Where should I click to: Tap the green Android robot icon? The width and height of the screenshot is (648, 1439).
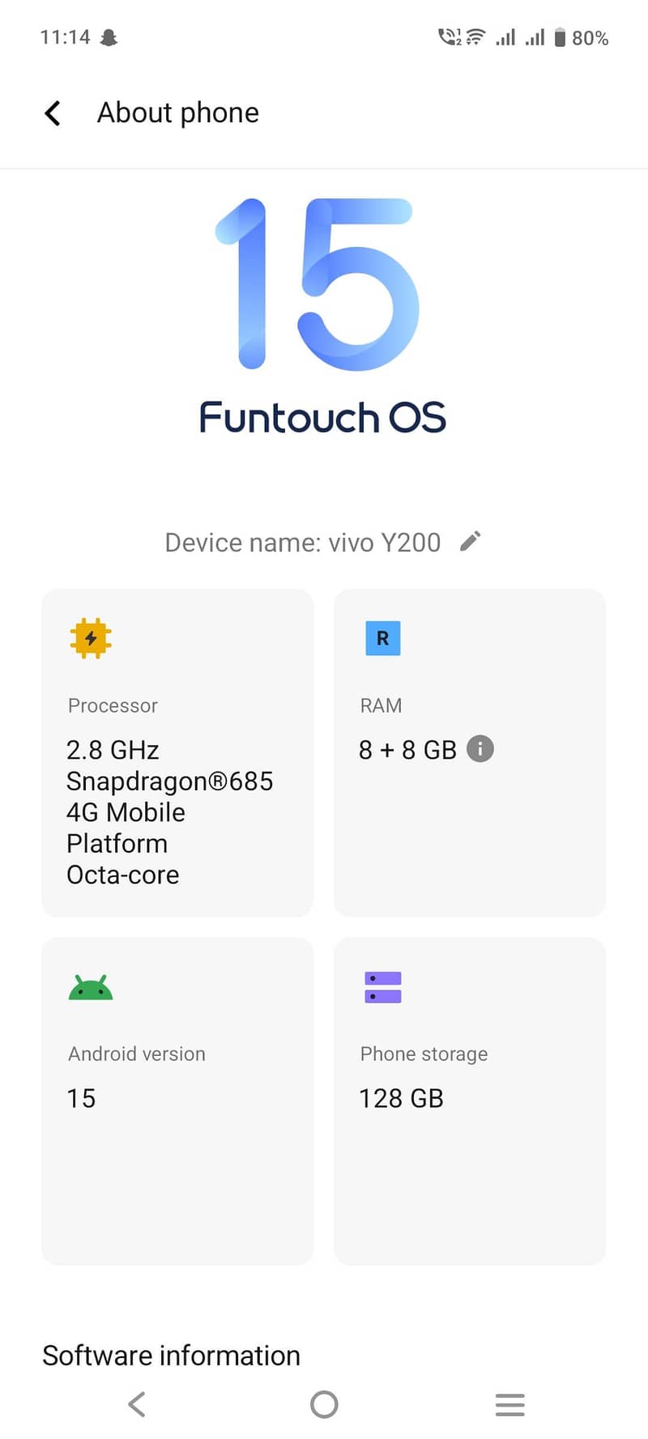(91, 988)
